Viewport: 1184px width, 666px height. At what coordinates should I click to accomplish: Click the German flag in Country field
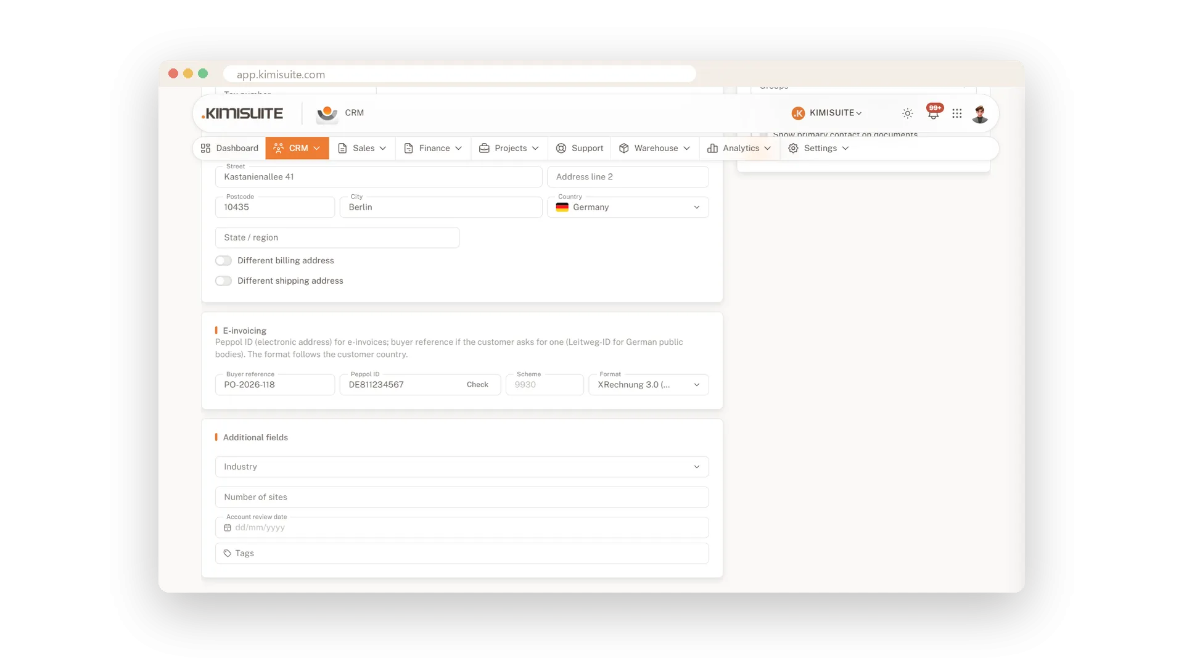point(562,207)
